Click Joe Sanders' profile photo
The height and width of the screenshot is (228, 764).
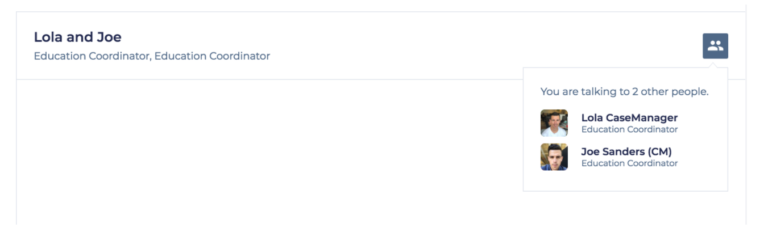pyautogui.click(x=554, y=157)
